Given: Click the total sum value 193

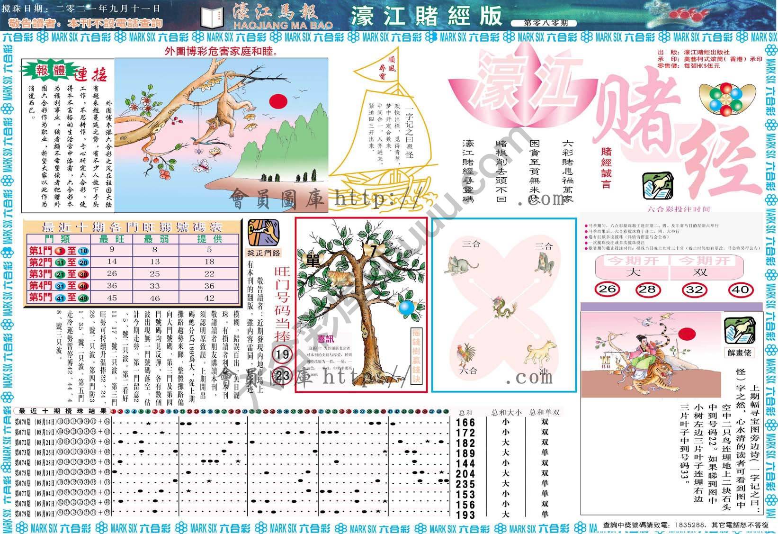Looking at the screenshot, I should (465, 515).
